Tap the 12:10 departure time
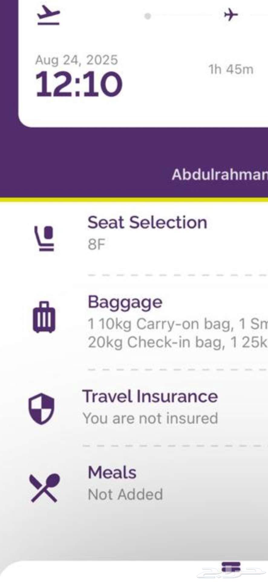 tap(79, 84)
